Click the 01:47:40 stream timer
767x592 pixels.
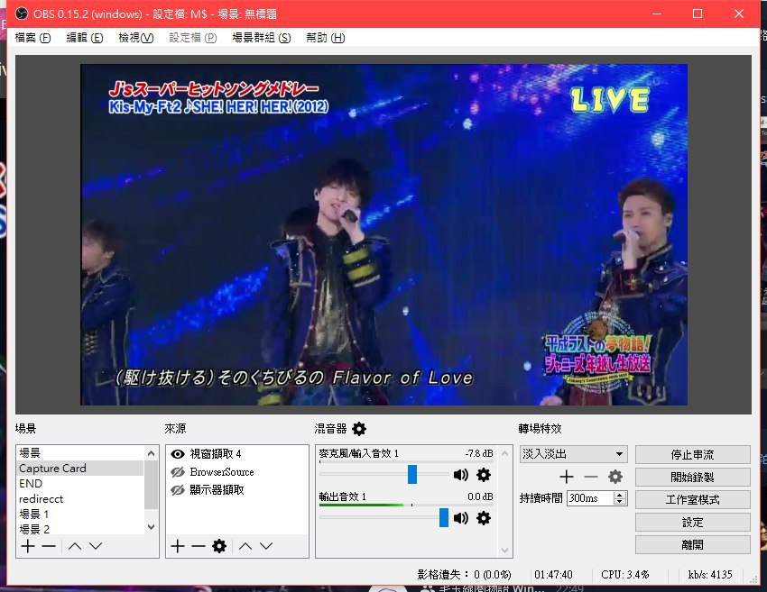pyautogui.click(x=553, y=574)
